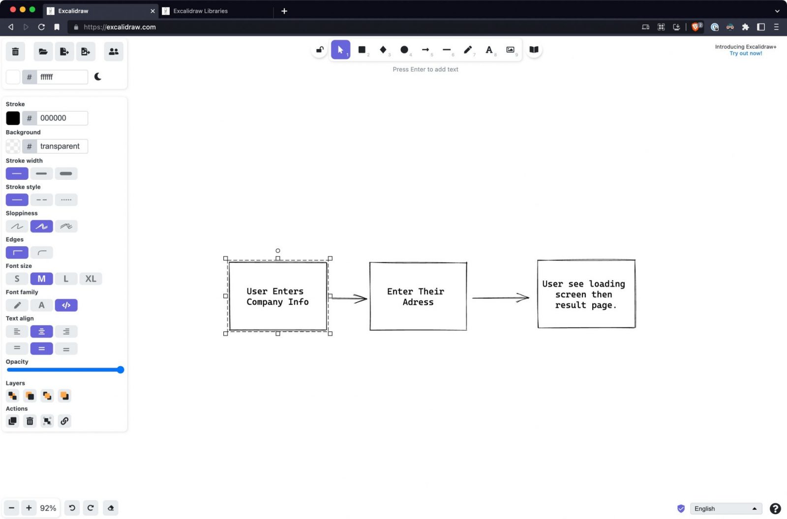Choose the XL font size

(x=91, y=279)
